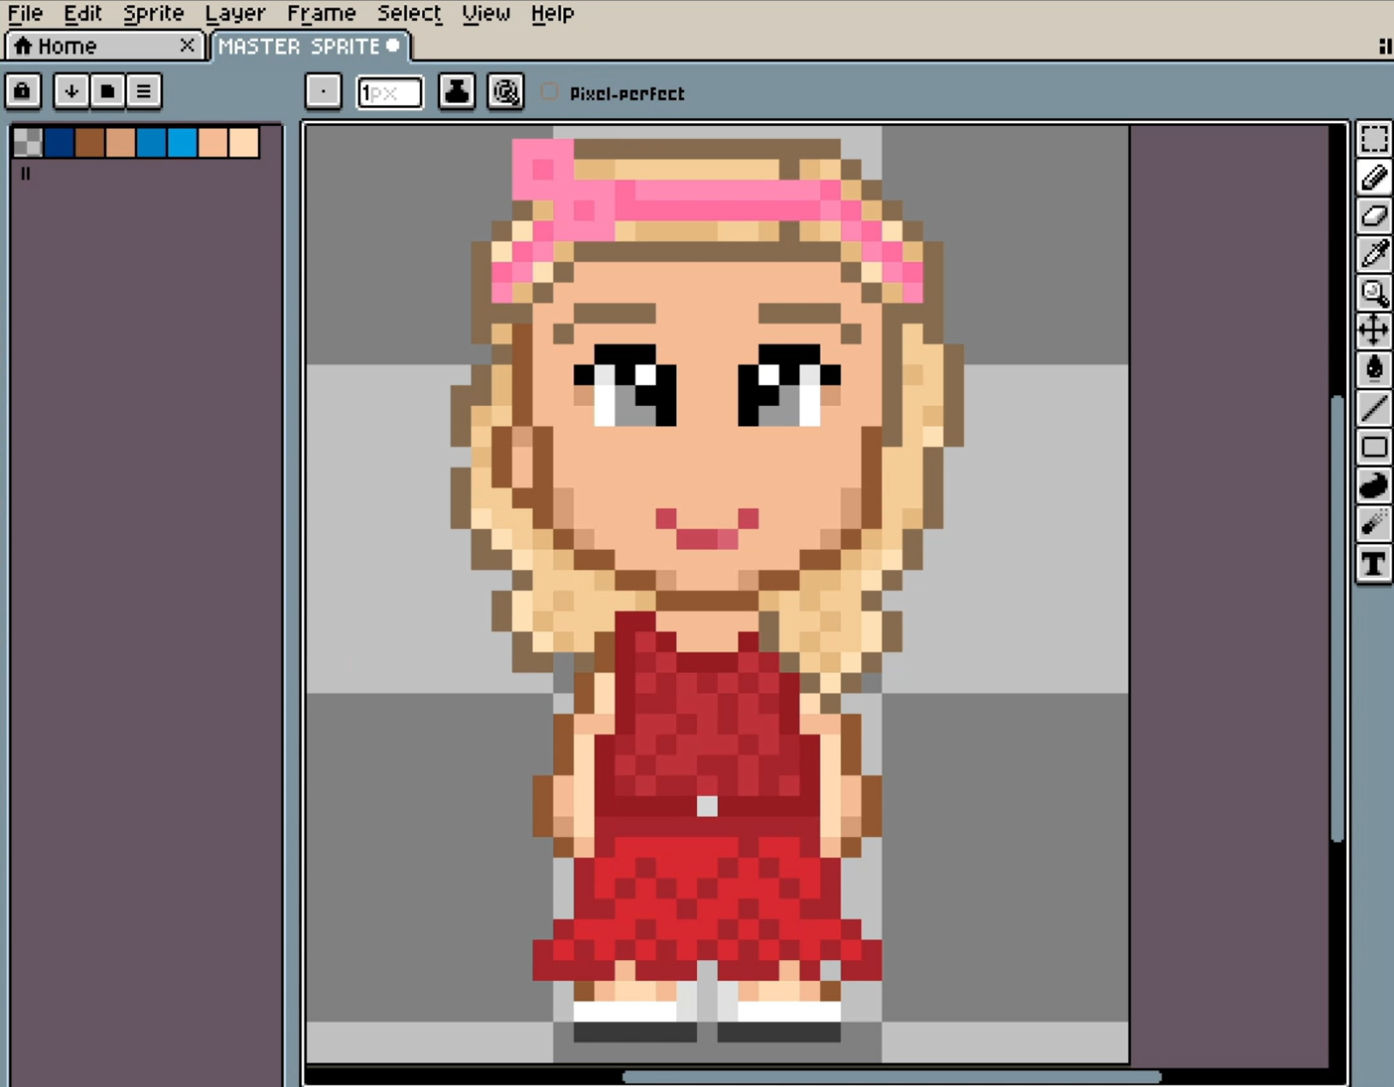Open the File menu
The width and height of the screenshot is (1394, 1087).
click(x=25, y=13)
